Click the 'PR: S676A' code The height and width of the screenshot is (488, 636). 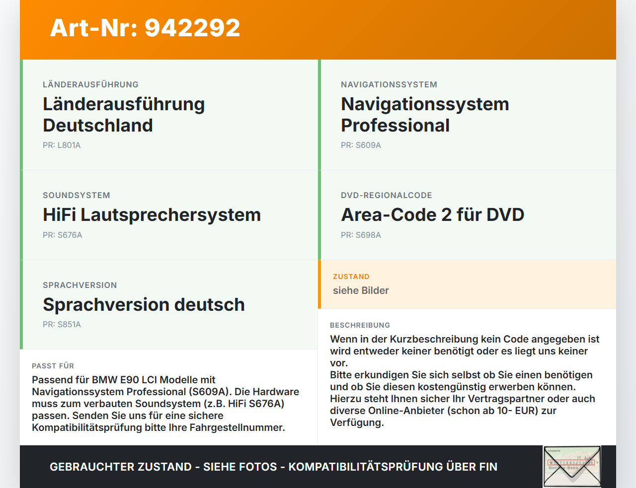(63, 235)
